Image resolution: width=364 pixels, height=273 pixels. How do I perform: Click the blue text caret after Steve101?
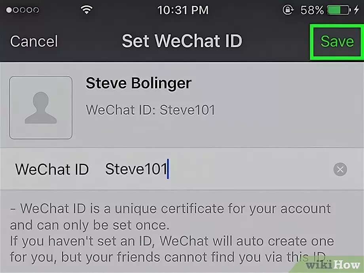click(x=168, y=169)
